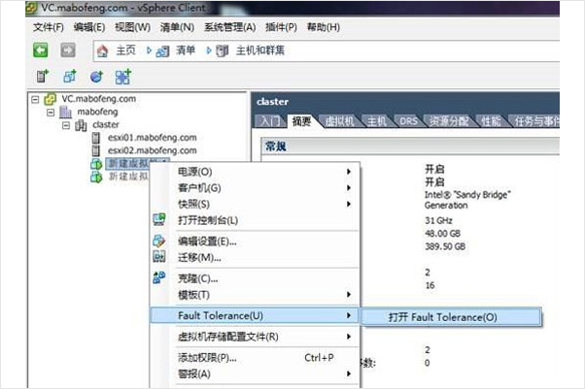Click the 主页 breadcrumb link
585x389 pixels.
[x=125, y=49]
